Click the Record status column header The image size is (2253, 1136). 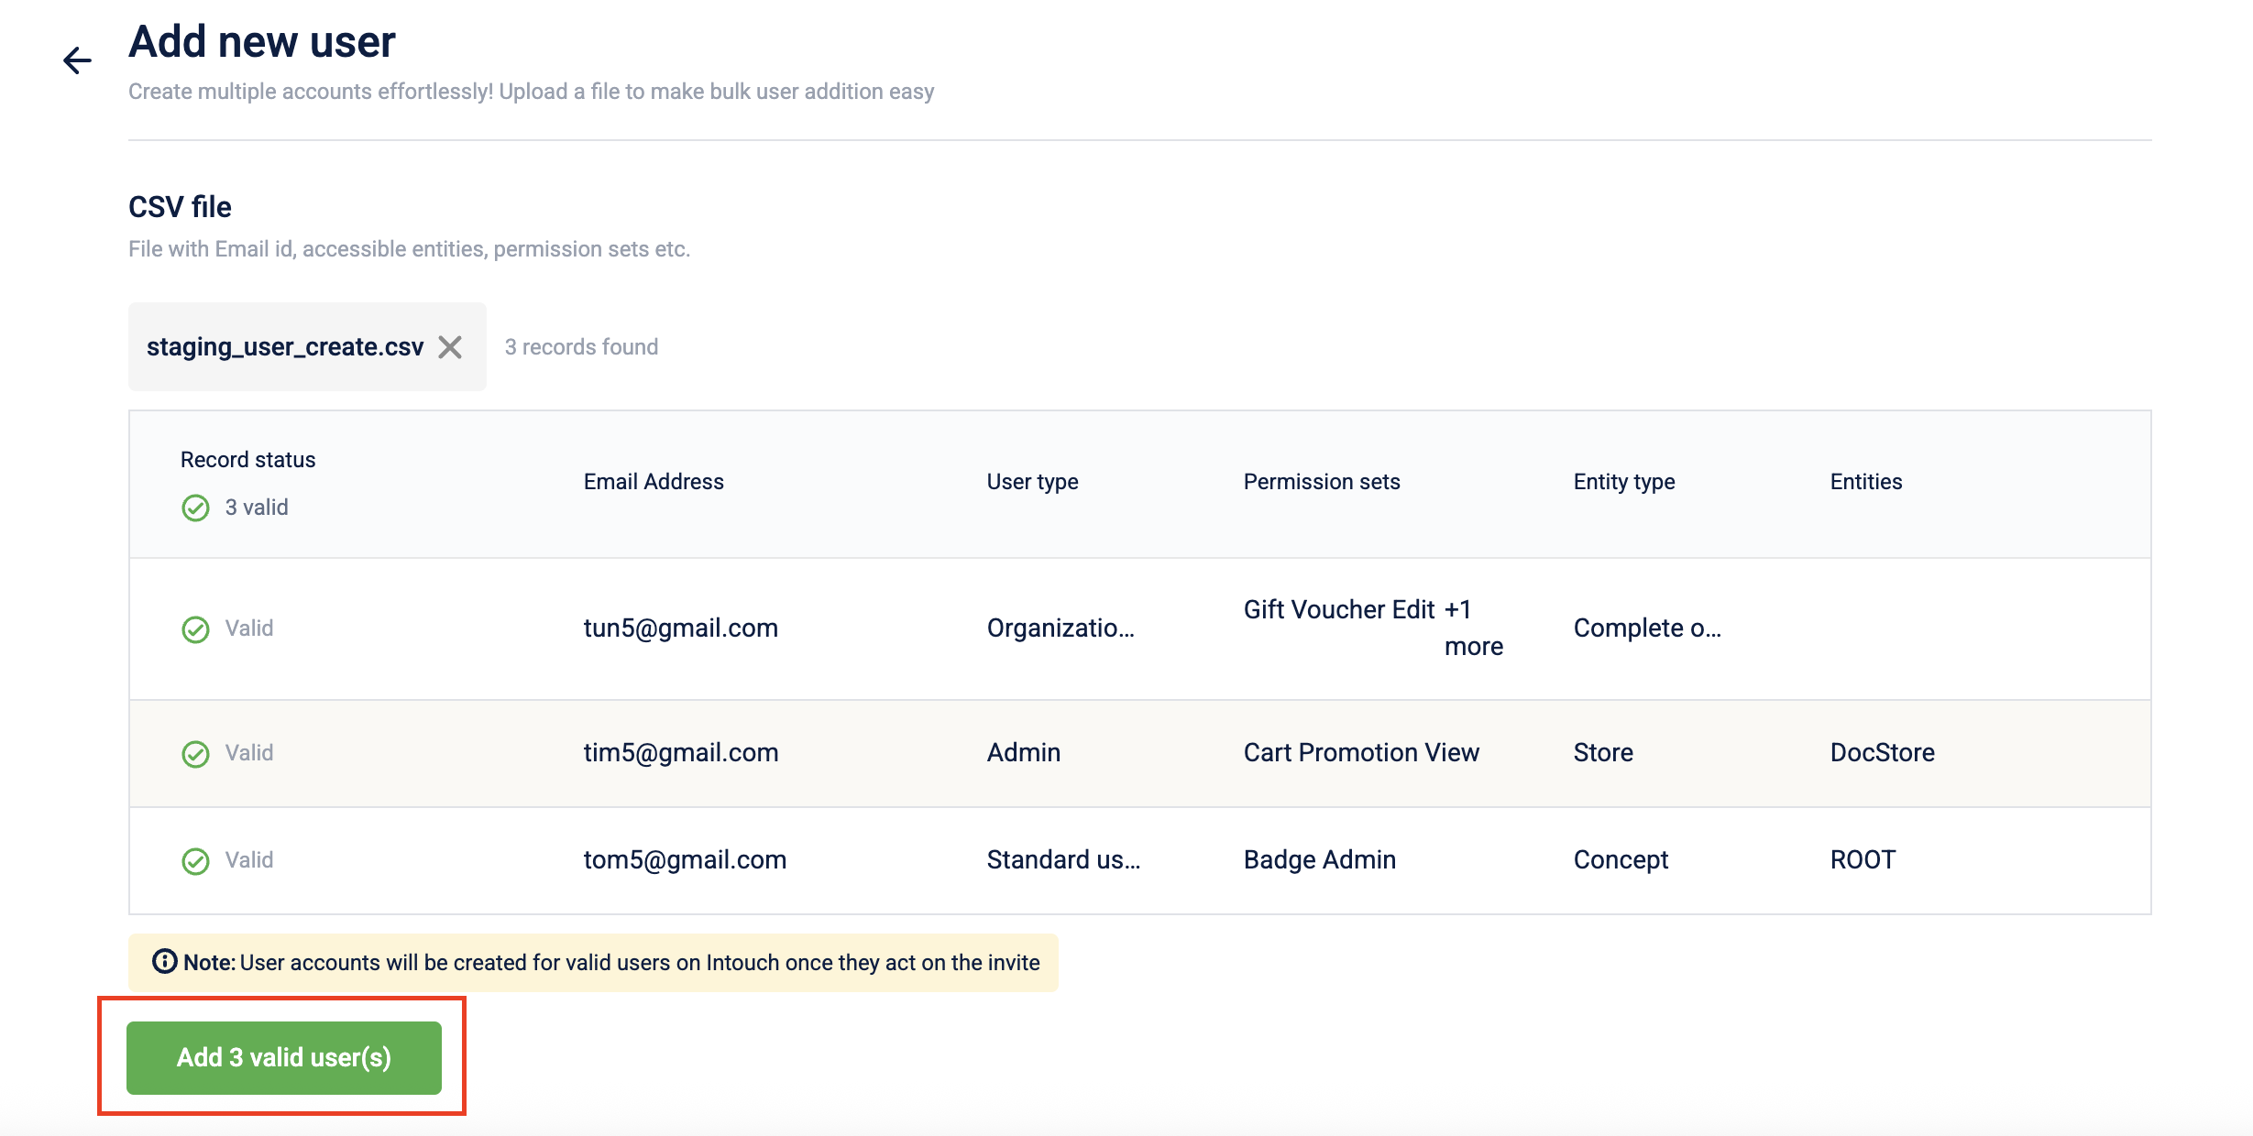coord(247,460)
